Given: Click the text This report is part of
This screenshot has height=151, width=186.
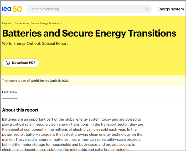Looking at the screenshot, I should pos(16,81).
